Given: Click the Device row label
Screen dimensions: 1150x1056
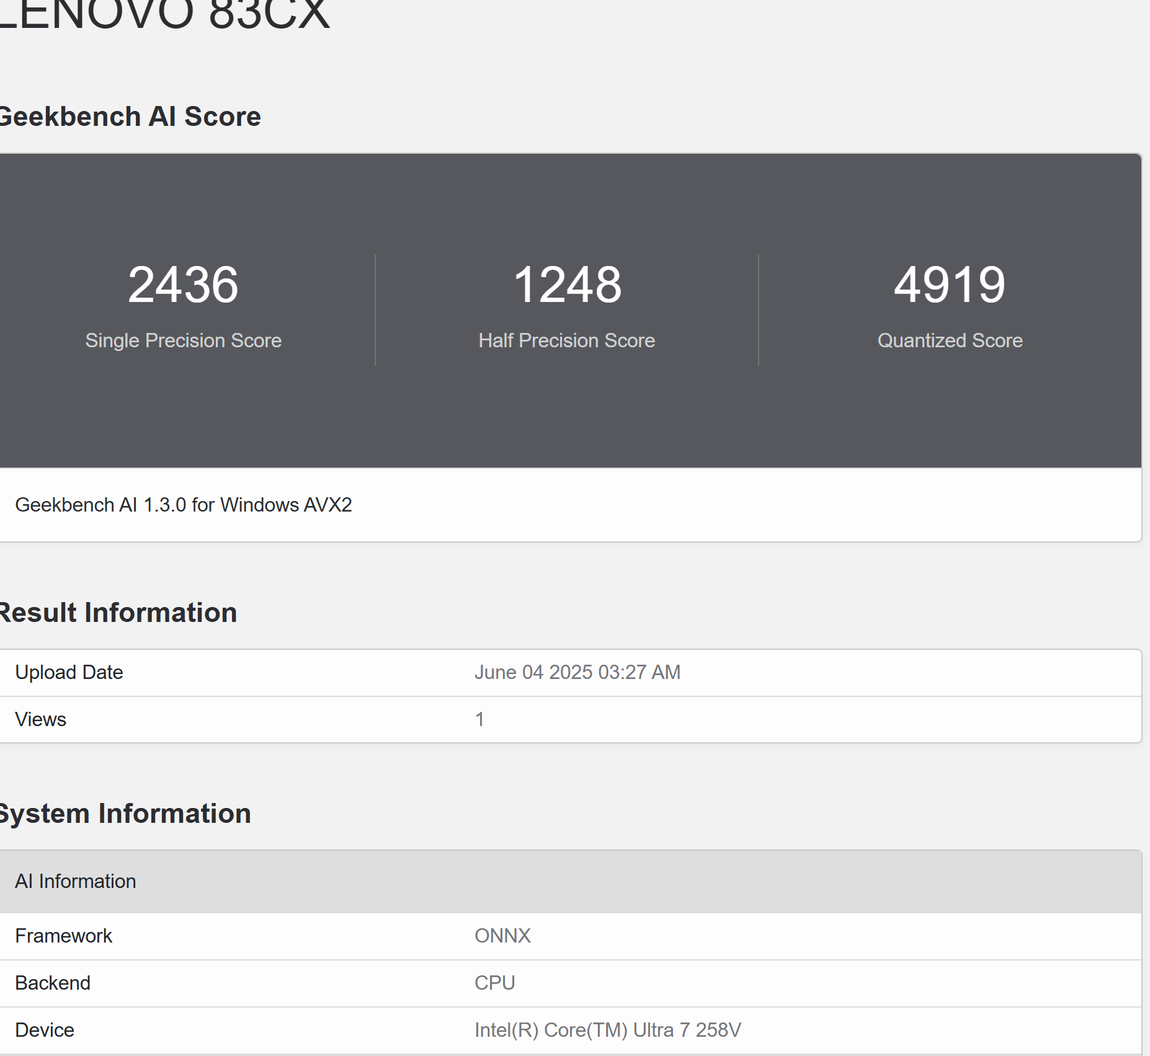Looking at the screenshot, I should click(45, 1030).
